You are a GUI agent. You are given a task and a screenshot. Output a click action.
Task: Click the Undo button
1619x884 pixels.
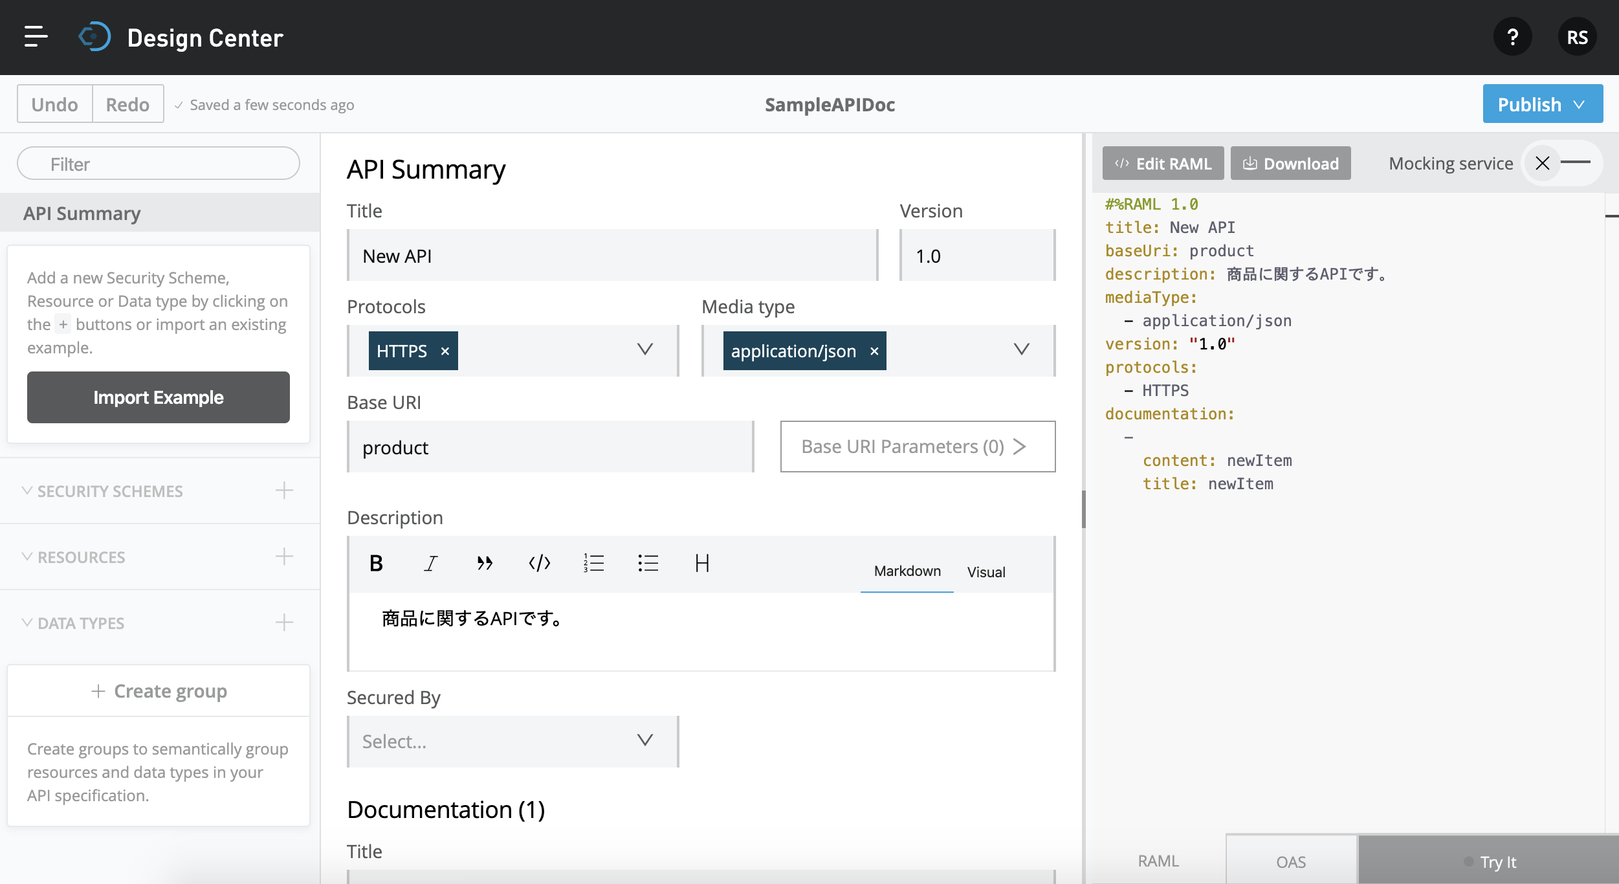pyautogui.click(x=54, y=104)
